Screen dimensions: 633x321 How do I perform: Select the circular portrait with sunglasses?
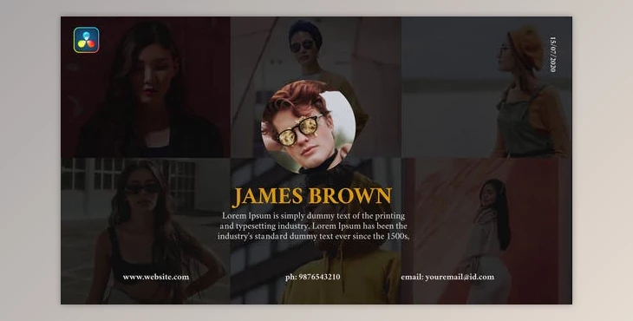tap(309, 126)
